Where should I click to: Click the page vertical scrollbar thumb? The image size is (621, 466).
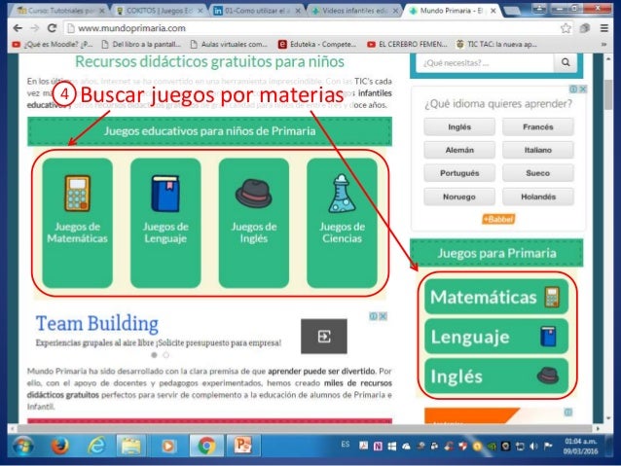[x=608, y=94]
